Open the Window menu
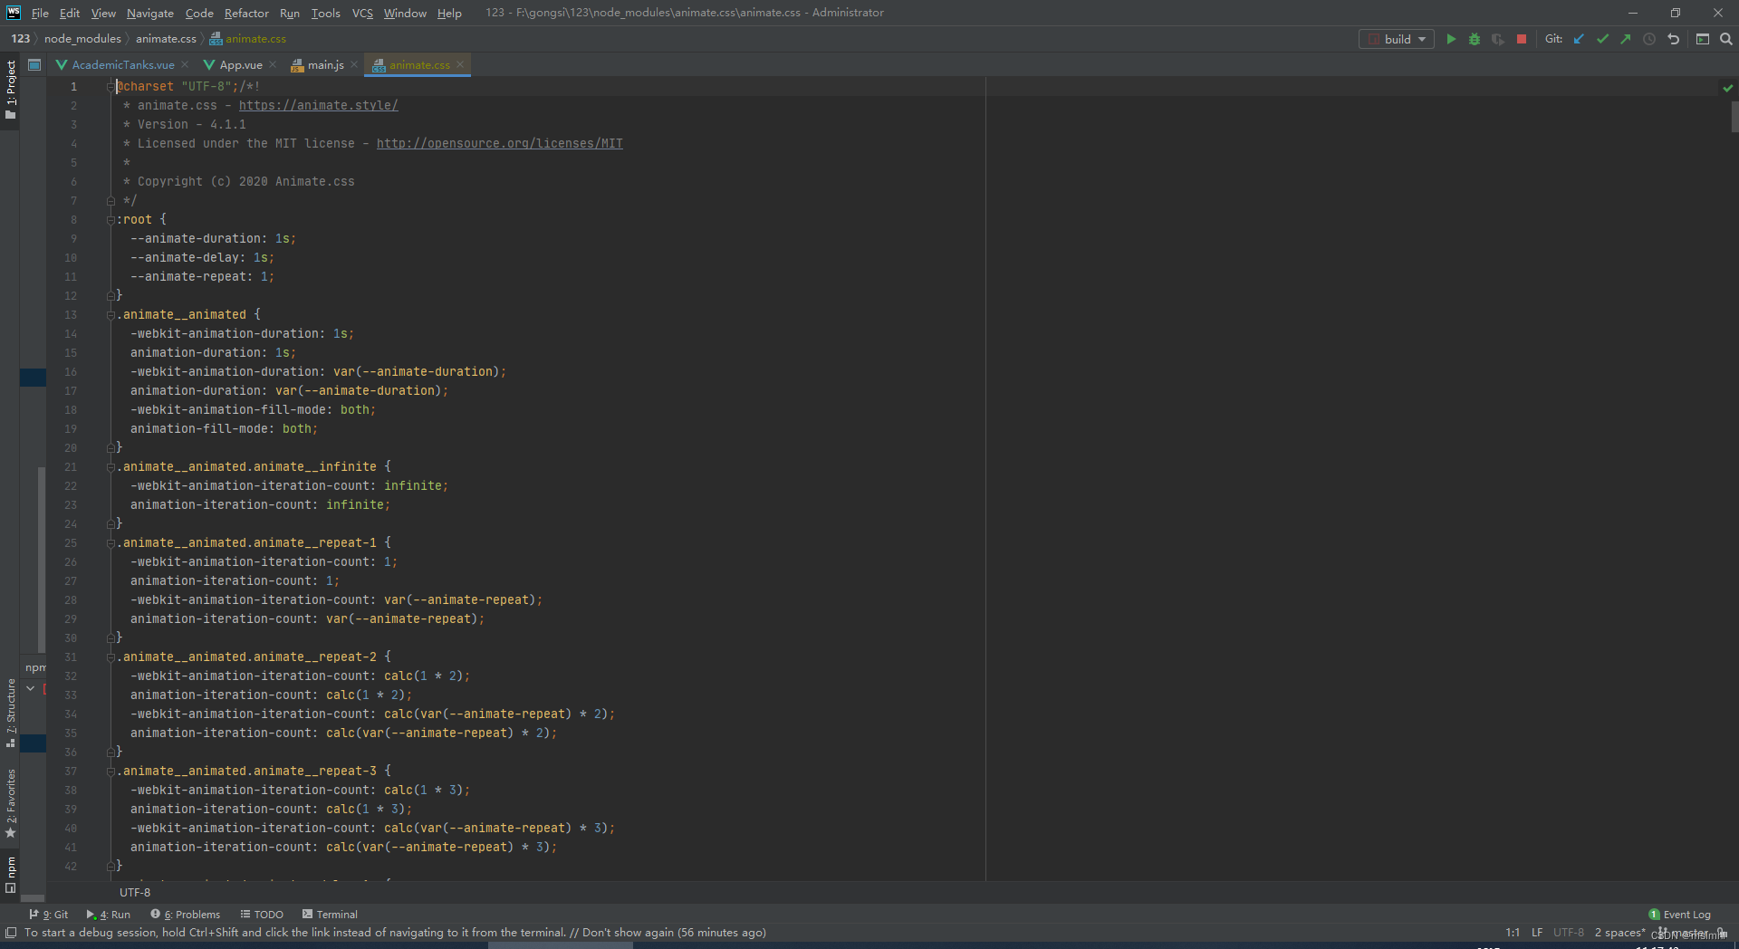The height and width of the screenshot is (949, 1739). [405, 13]
